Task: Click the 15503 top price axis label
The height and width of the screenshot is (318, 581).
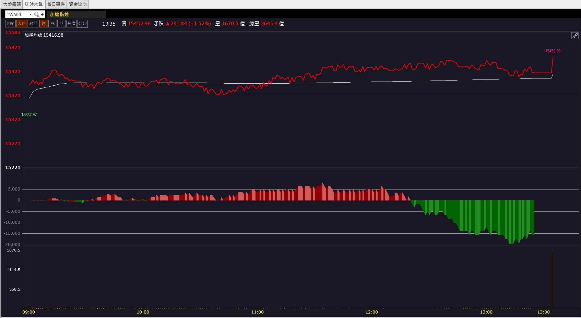Action: click(13, 33)
